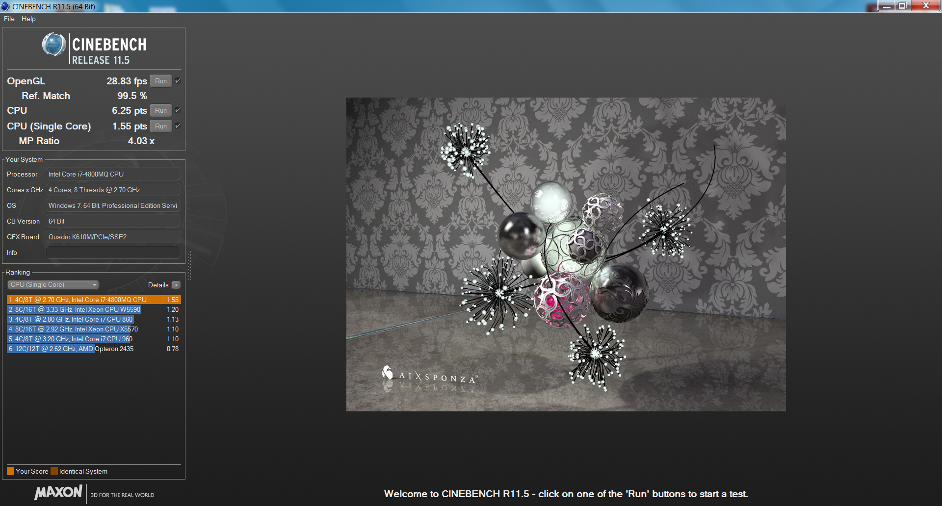Click the Cores x GHz field value
The height and width of the screenshot is (506, 942).
point(113,190)
